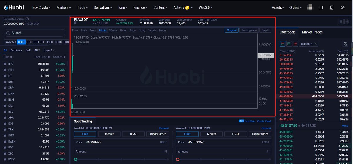Click help icon next to Available USDT
Viewport: 353px width, 164px height.
pos(111,128)
